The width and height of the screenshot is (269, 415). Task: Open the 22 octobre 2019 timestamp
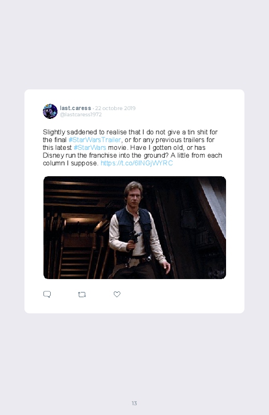click(115, 108)
